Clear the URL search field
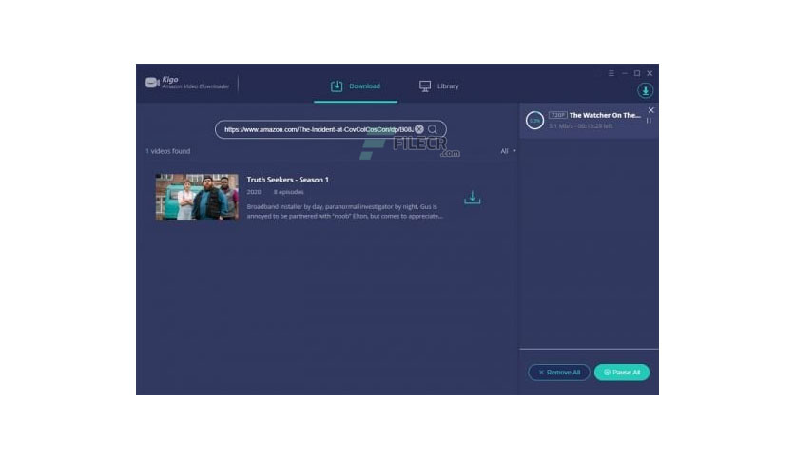Screen dimensions: 795x460 419,129
